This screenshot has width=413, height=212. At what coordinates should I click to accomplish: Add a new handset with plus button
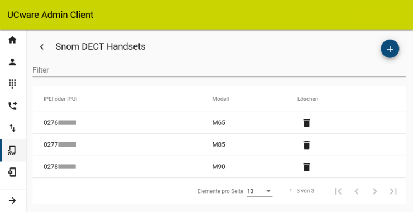click(390, 49)
